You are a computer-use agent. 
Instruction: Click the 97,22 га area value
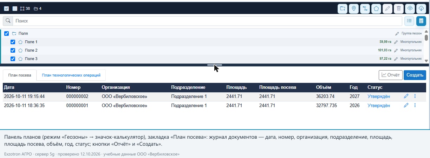point(385,59)
